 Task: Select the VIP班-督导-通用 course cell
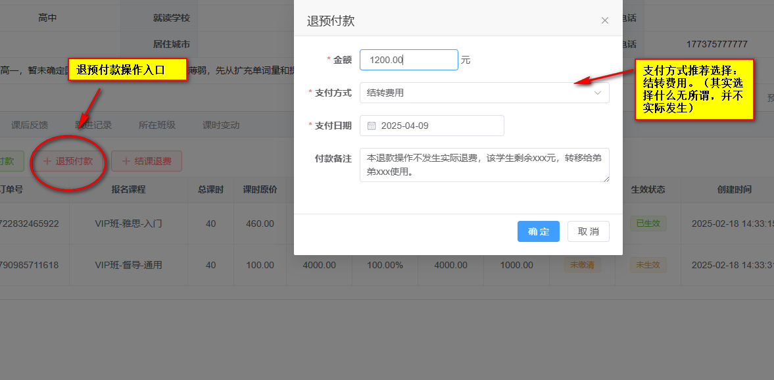[128, 265]
